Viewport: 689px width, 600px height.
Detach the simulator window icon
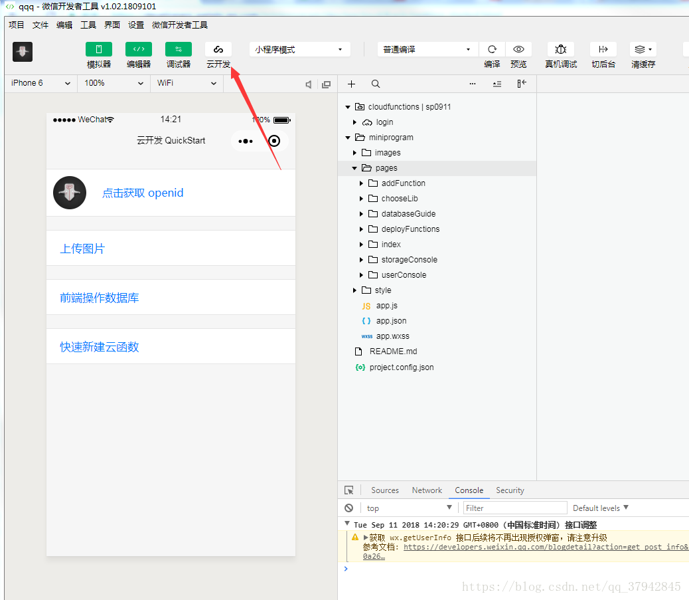tap(326, 84)
